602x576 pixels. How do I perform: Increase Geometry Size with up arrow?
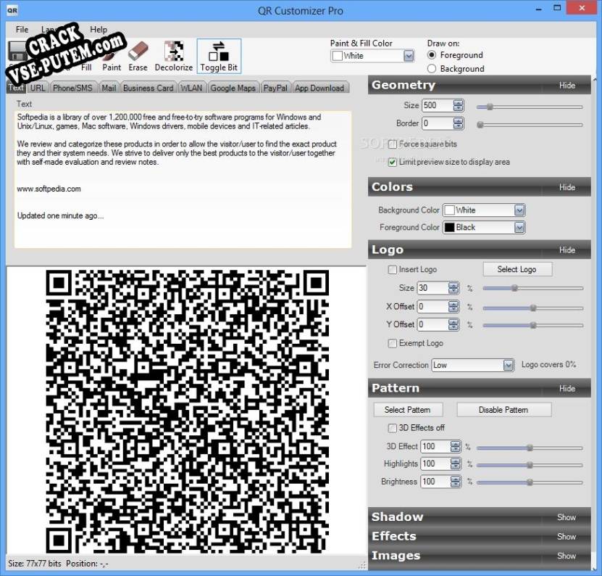click(x=458, y=103)
